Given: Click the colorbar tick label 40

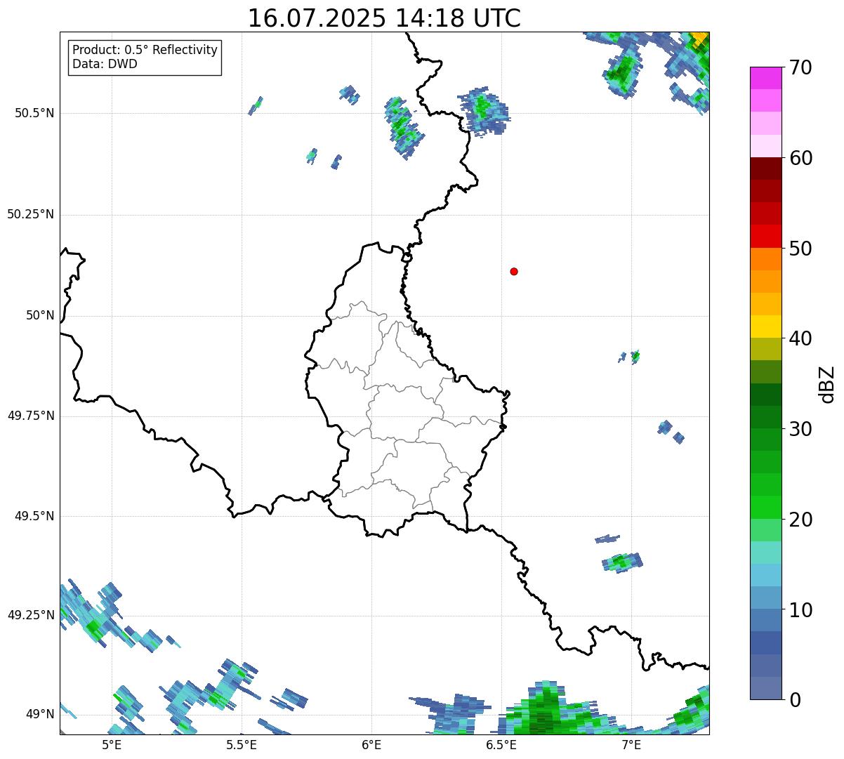Looking at the screenshot, I should [800, 338].
